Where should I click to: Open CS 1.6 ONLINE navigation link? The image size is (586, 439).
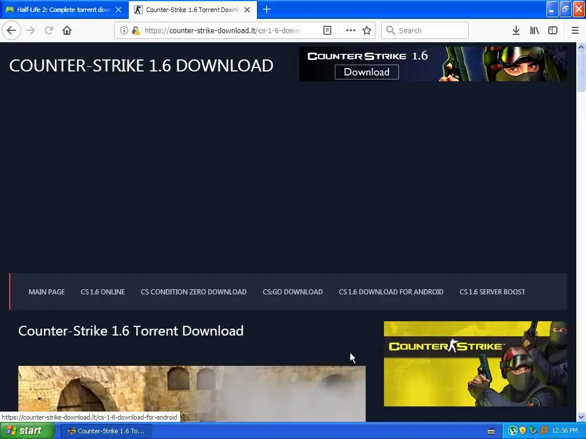tap(103, 292)
